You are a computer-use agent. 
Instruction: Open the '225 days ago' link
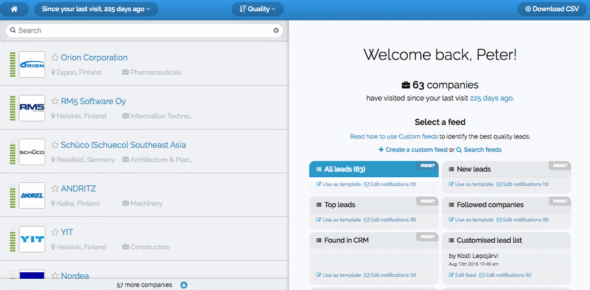pos(491,98)
